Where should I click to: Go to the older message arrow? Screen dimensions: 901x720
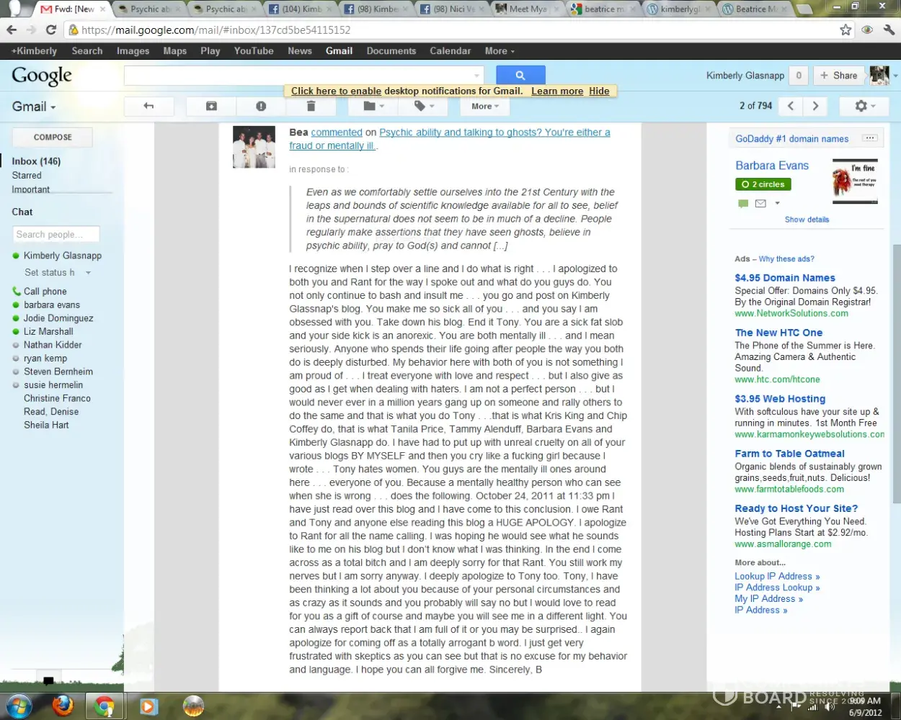815,106
